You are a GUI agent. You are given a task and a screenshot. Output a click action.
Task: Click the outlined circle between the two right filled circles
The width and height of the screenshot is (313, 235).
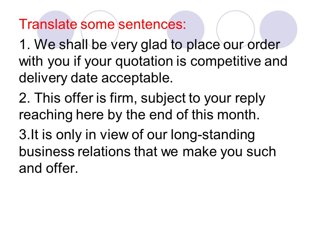point(235,30)
